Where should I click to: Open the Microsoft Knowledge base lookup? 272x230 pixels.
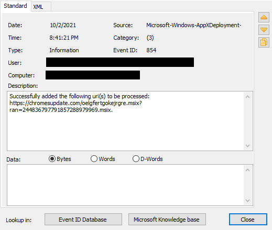tap(167, 220)
